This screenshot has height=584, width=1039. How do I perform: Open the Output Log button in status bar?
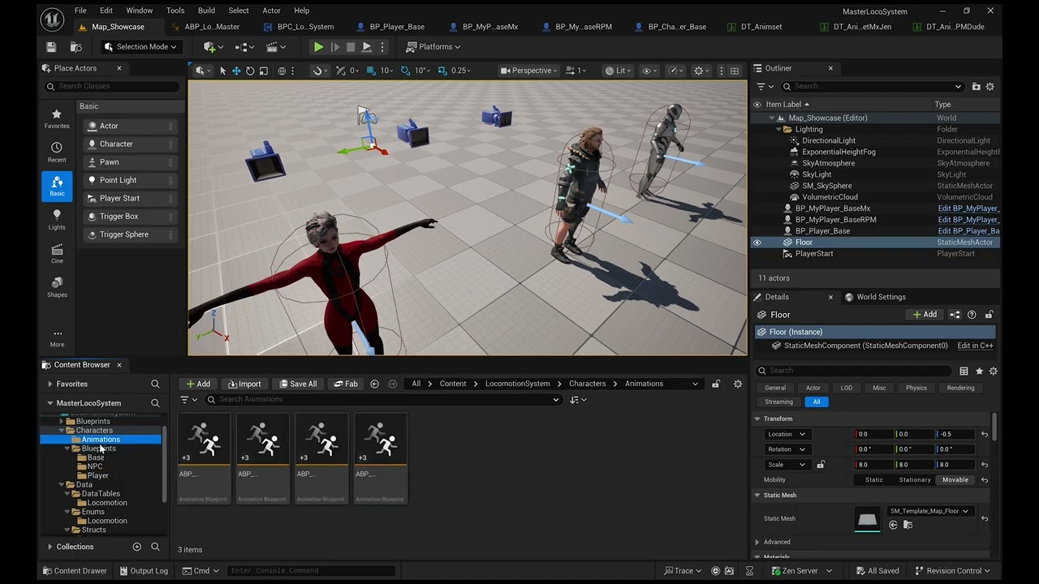(x=142, y=571)
